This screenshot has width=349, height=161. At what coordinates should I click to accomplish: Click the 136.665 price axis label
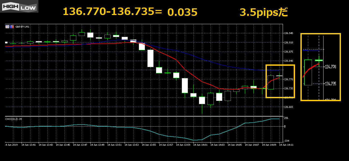pyautogui.click(x=289, y=107)
